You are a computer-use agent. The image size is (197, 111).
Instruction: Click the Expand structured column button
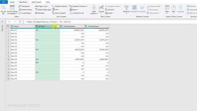[x=191, y=6]
